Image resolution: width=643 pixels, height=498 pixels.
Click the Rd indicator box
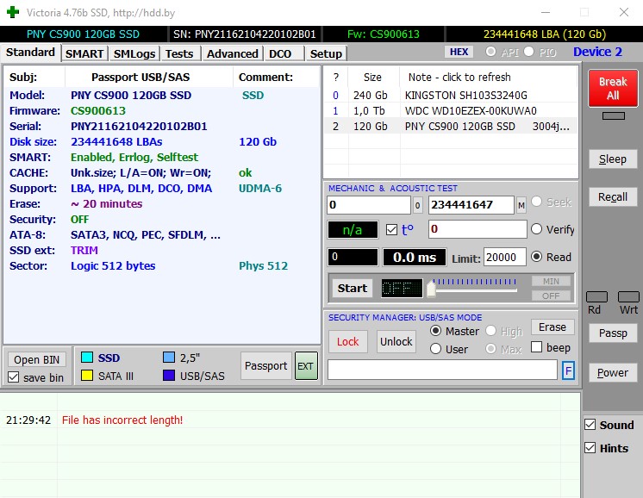click(x=596, y=296)
